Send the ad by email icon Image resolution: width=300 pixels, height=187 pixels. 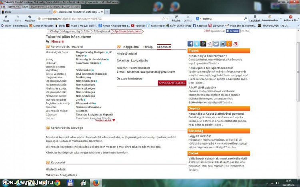(x=216, y=44)
